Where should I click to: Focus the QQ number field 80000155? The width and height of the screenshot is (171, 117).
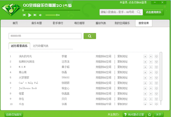tap(45, 36)
